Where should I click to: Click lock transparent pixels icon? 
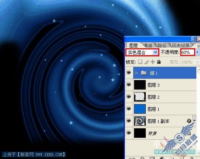pos(140,62)
